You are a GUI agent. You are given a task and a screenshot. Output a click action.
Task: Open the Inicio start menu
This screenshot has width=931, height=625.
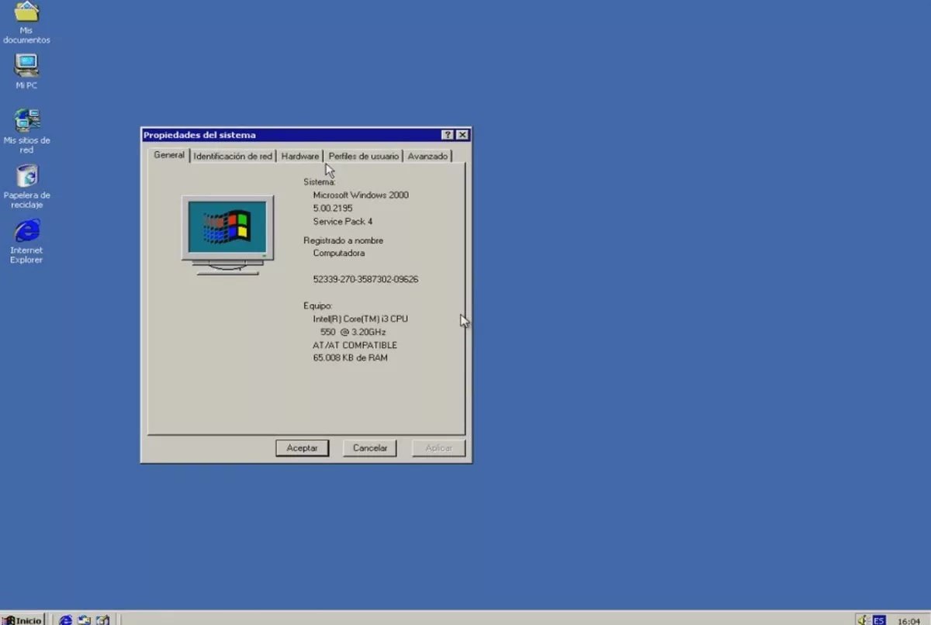[x=22, y=620]
